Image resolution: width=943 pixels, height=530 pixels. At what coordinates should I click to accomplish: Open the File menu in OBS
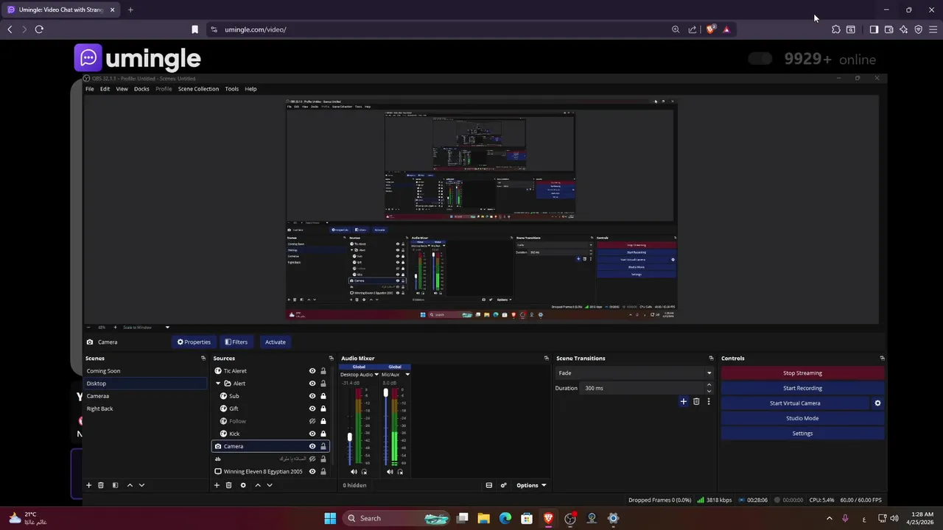tap(90, 89)
